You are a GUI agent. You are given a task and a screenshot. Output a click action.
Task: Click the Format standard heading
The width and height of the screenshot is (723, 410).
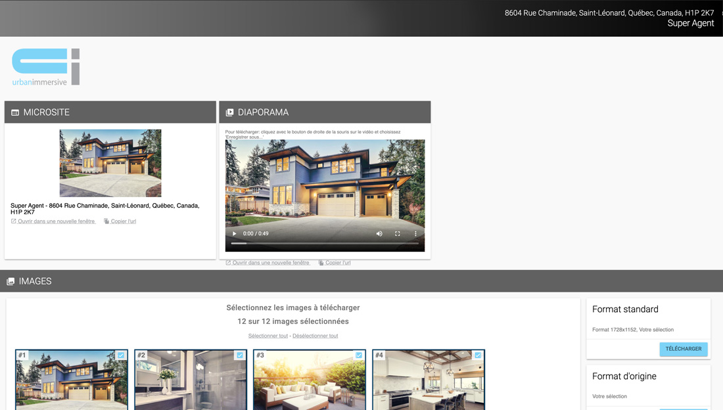pyautogui.click(x=625, y=309)
